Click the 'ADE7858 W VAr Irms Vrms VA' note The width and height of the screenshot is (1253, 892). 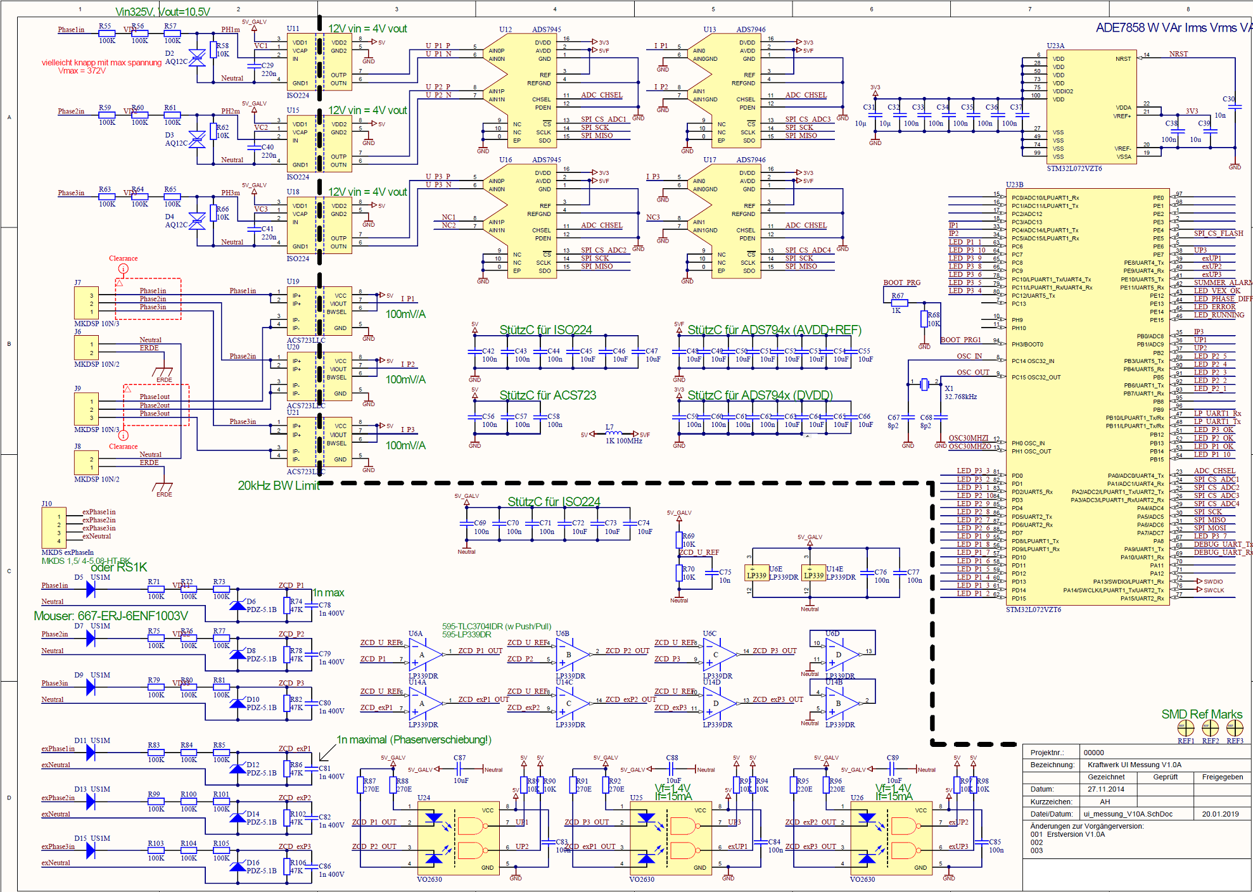[x=1174, y=28]
